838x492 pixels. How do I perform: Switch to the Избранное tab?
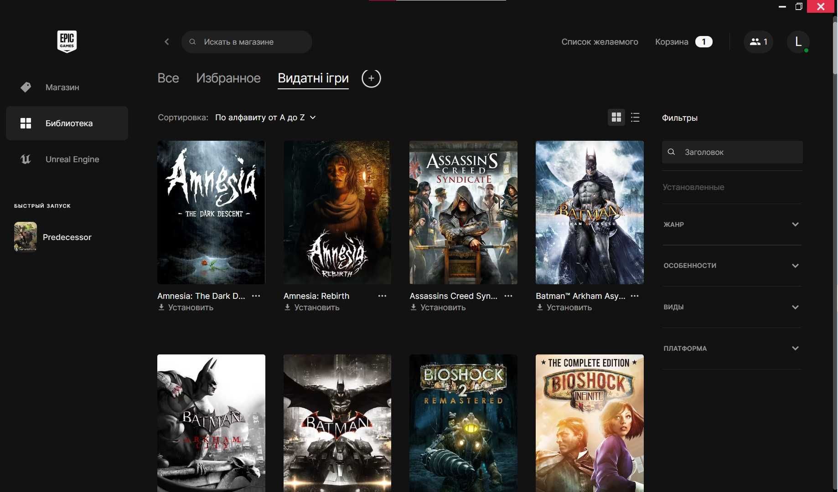coord(228,78)
